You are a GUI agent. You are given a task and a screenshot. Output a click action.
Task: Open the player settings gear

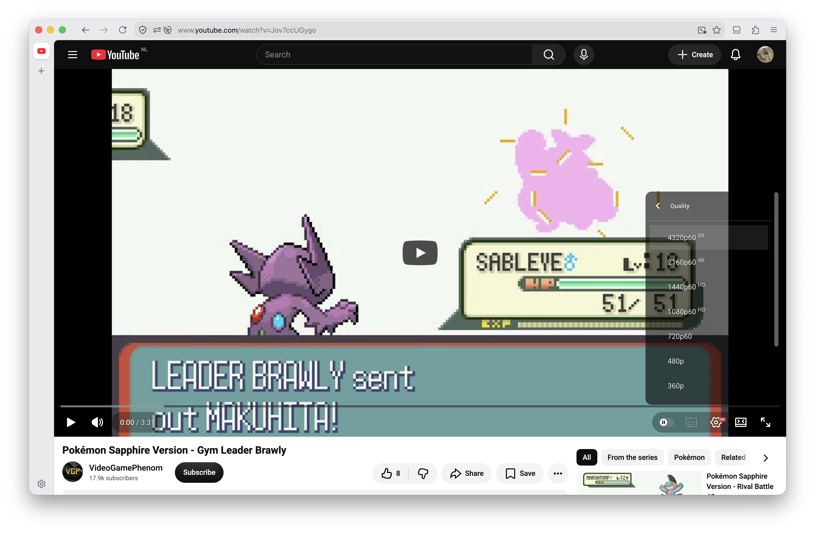[x=716, y=422]
